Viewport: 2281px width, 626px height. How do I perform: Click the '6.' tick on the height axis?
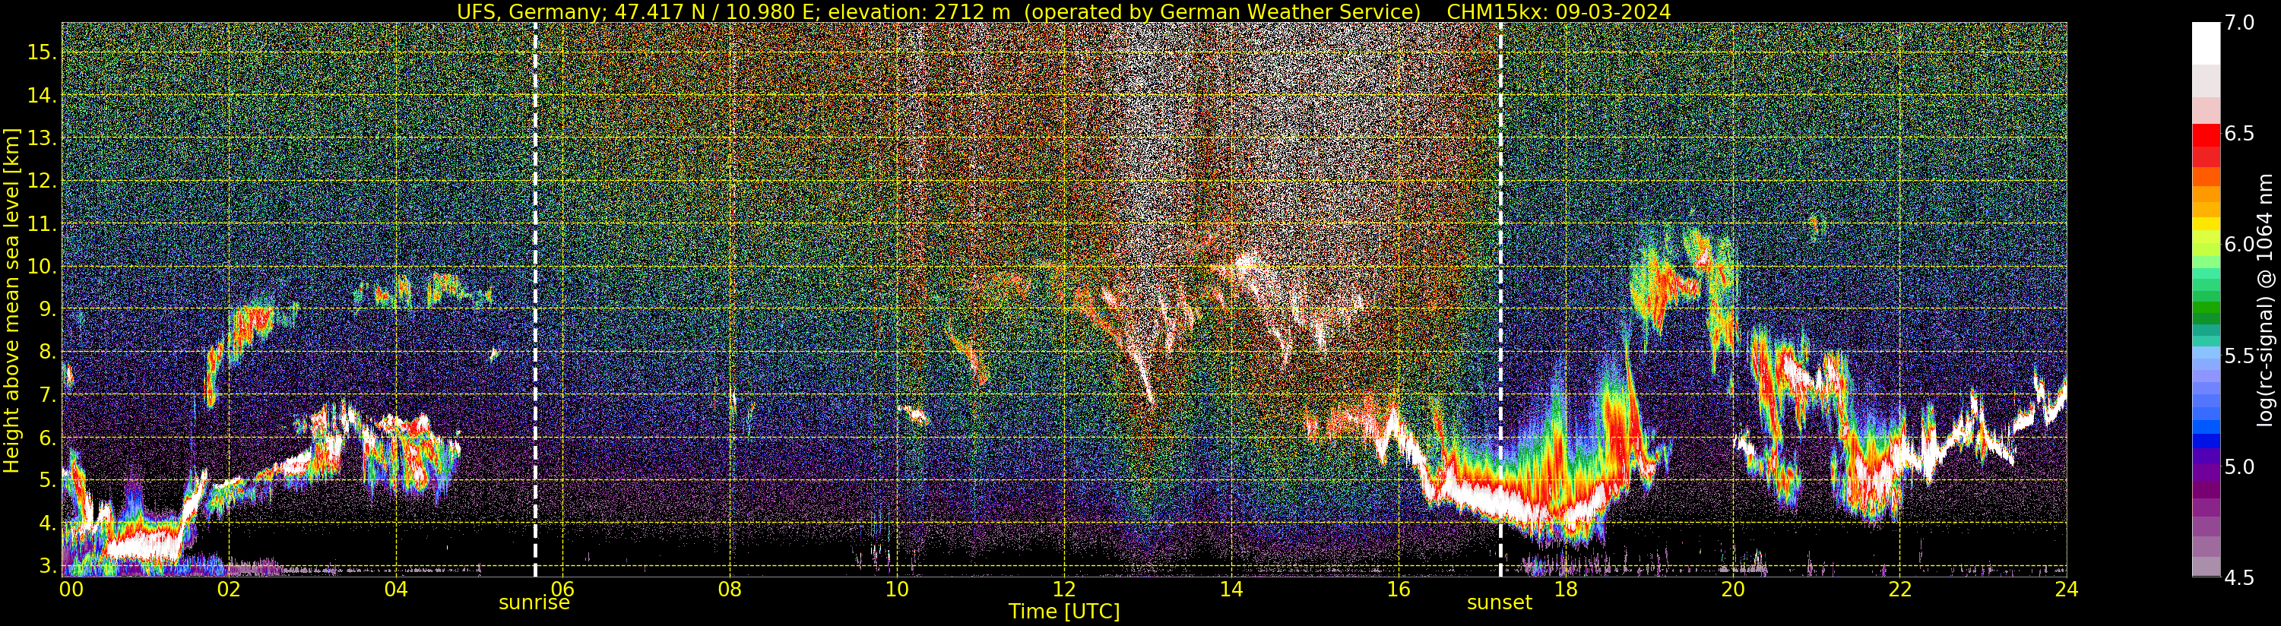click(x=47, y=438)
